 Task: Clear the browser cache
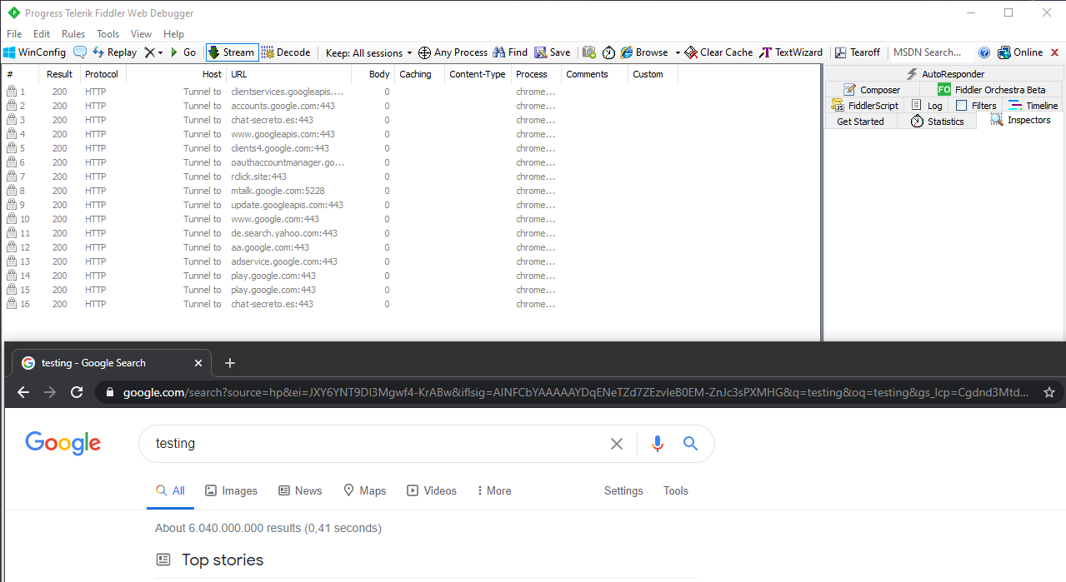[718, 52]
